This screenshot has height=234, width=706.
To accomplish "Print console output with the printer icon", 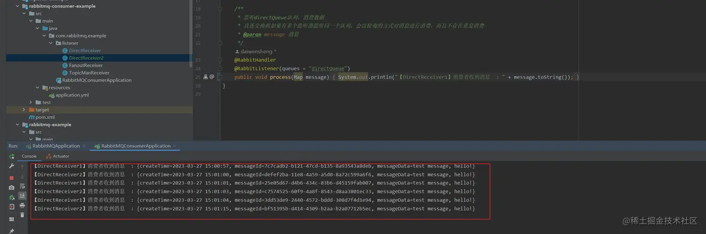I will (22, 206).
